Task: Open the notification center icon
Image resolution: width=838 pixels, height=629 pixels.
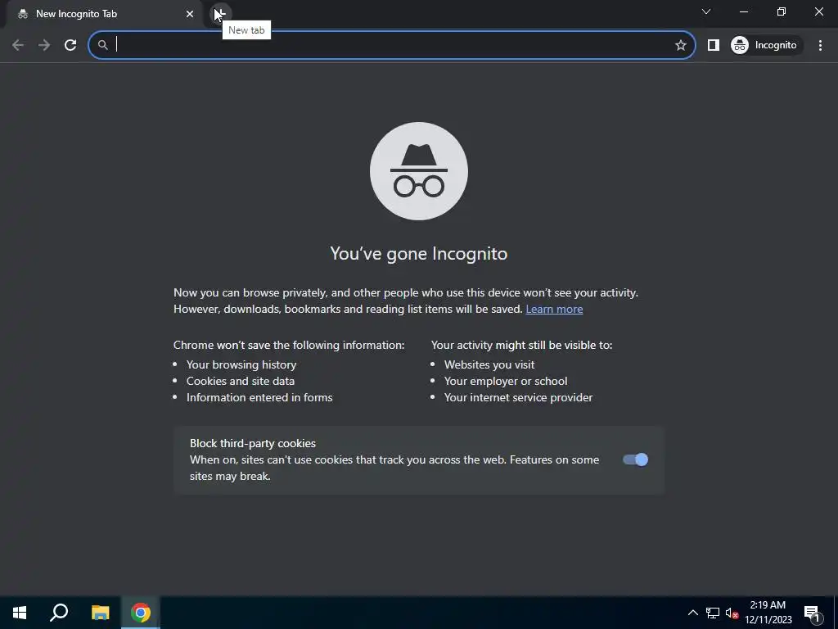Action: [813, 613]
